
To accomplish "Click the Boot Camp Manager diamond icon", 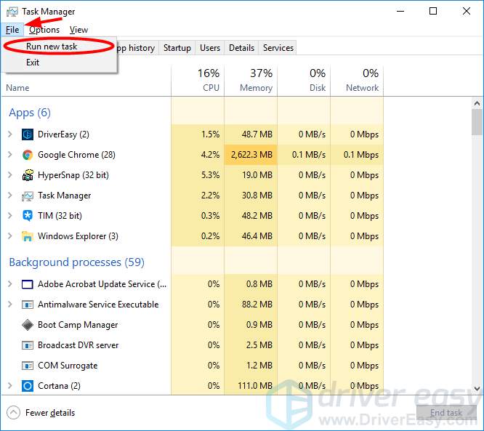I will (28, 325).
